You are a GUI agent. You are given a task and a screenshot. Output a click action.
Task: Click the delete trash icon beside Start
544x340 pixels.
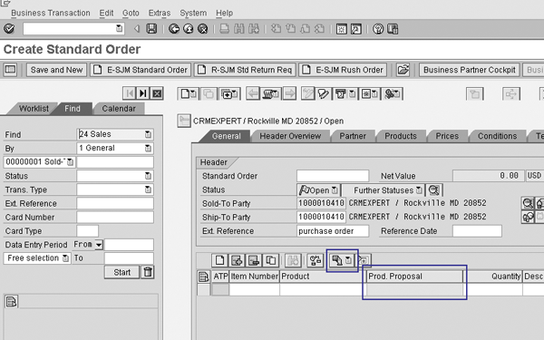coord(148,272)
